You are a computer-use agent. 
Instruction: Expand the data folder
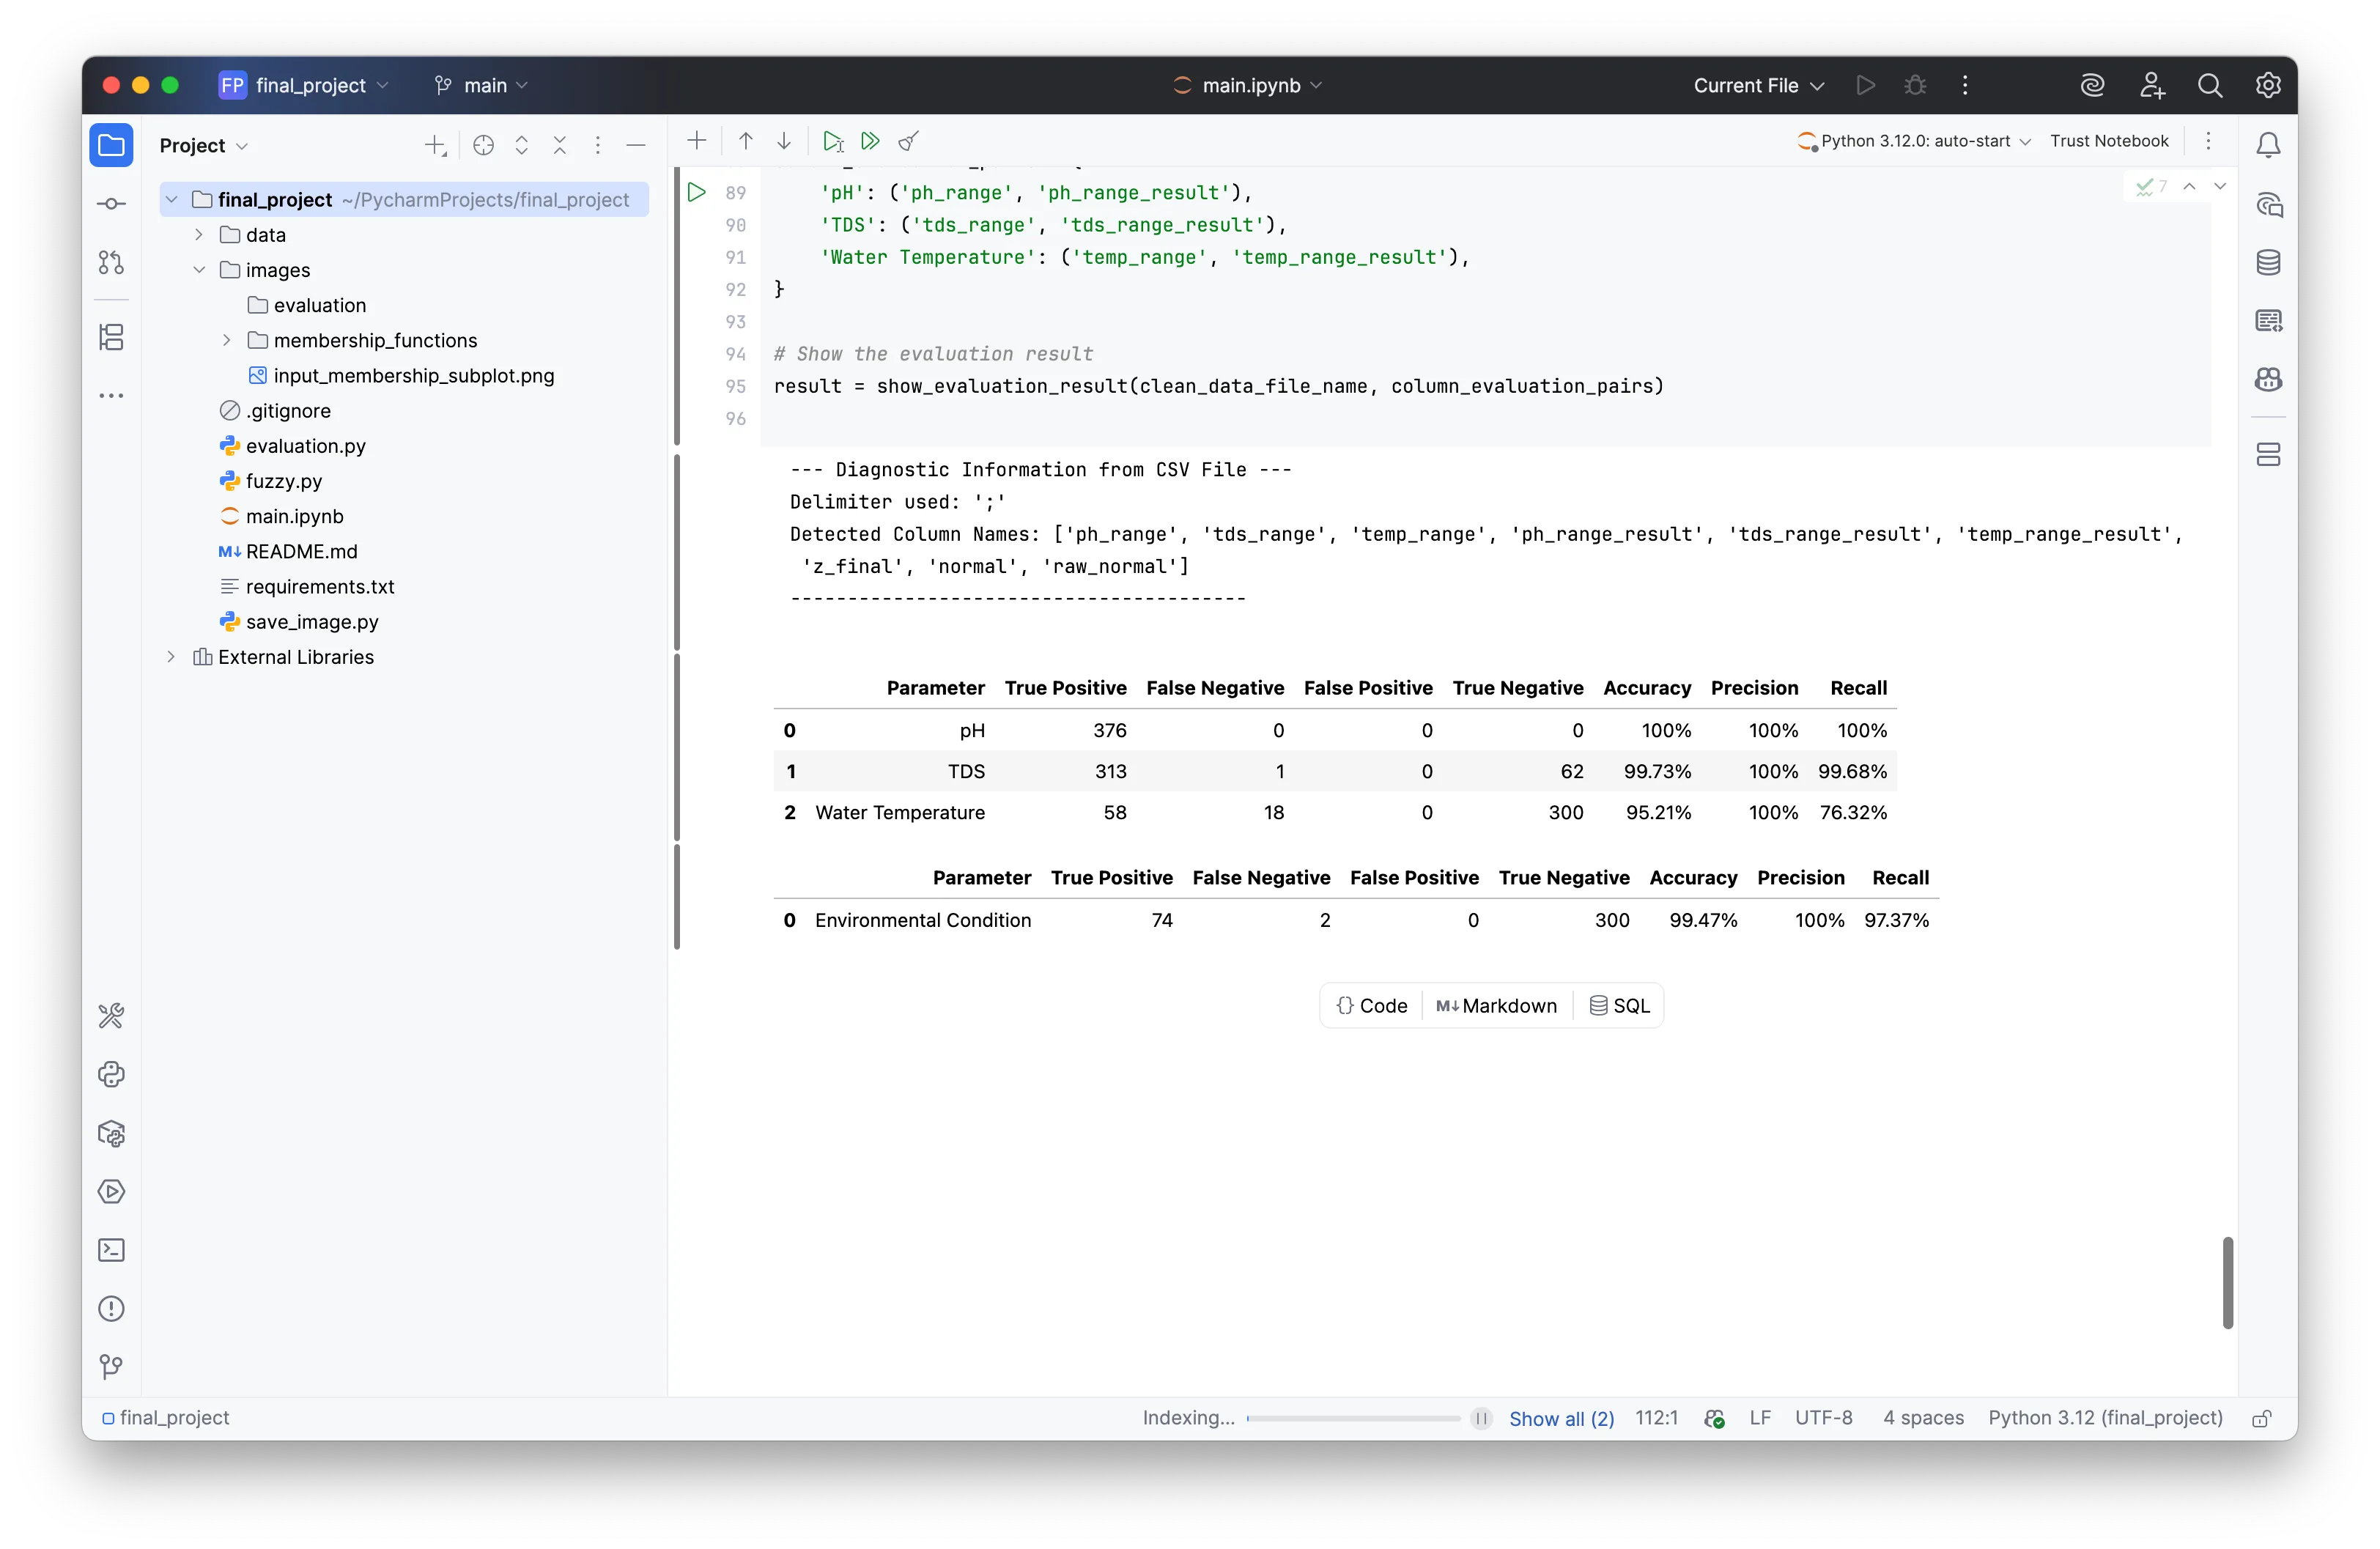[199, 235]
